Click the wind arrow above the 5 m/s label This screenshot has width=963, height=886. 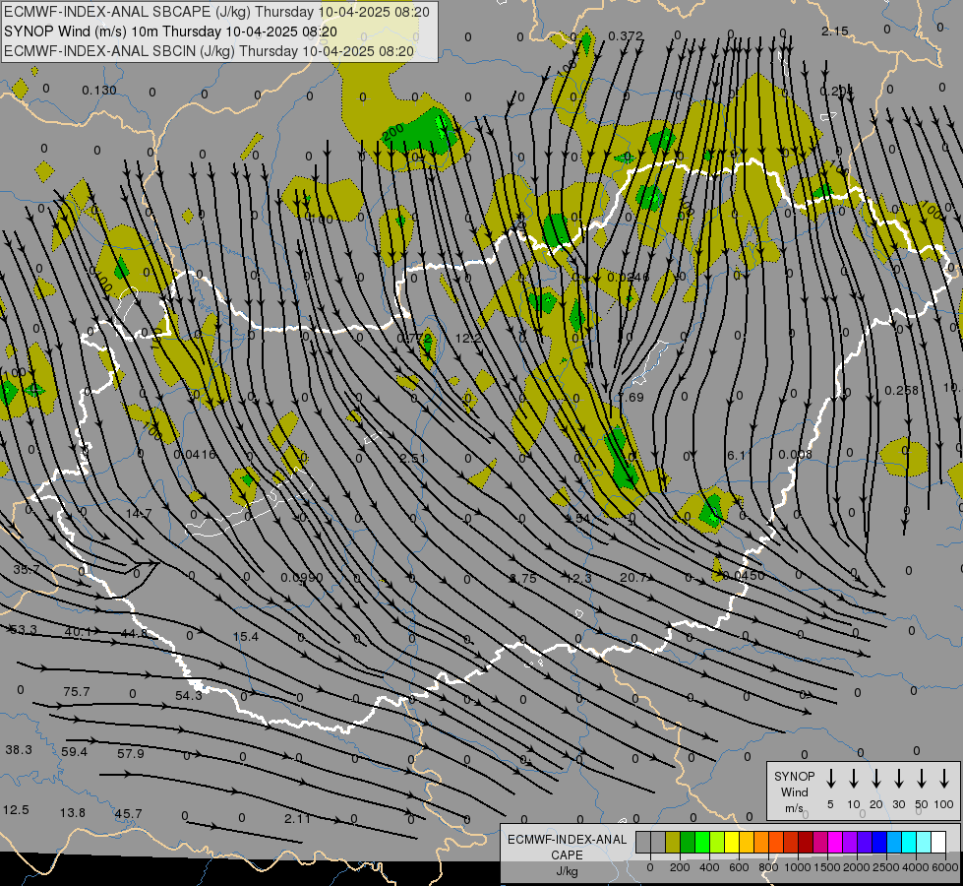tap(830, 779)
